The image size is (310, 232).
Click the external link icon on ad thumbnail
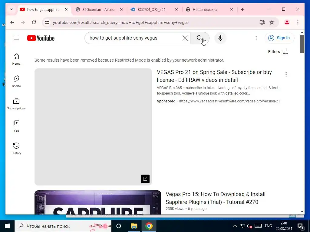tap(145, 179)
